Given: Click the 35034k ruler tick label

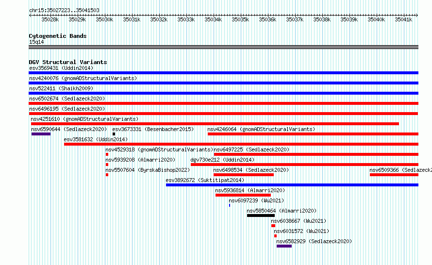Looking at the screenshot, I should (x=213, y=19).
